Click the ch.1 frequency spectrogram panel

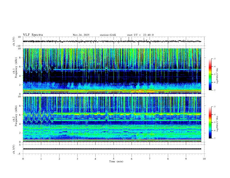tap(114, 71)
